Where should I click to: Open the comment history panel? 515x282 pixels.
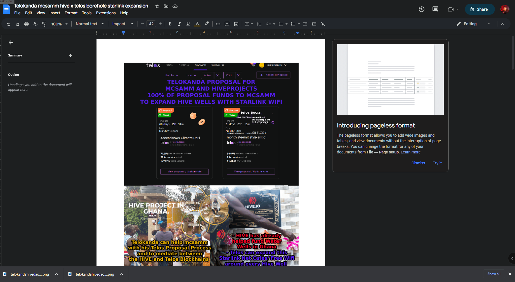pos(435,9)
